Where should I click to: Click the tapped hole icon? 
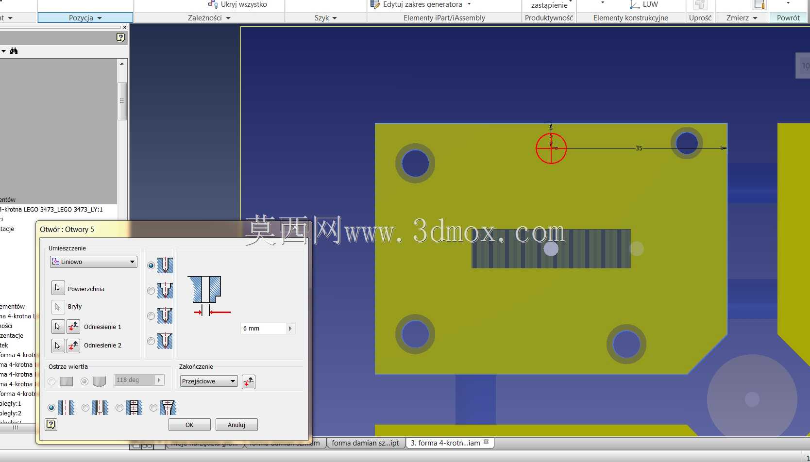point(134,408)
